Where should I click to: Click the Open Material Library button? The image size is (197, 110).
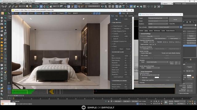160,38
